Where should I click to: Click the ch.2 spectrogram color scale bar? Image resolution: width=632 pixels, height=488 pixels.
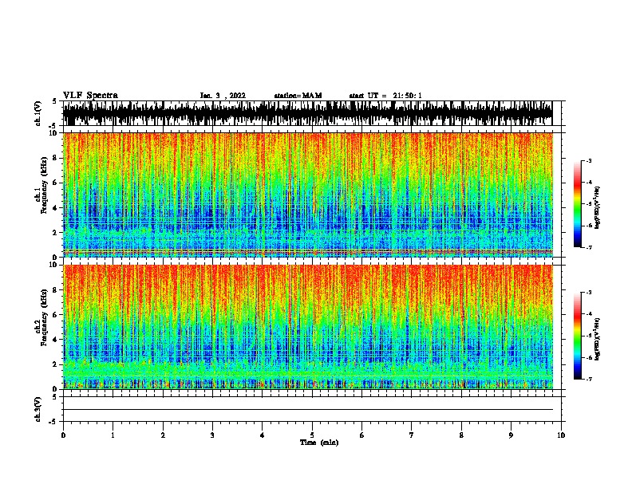577,336
